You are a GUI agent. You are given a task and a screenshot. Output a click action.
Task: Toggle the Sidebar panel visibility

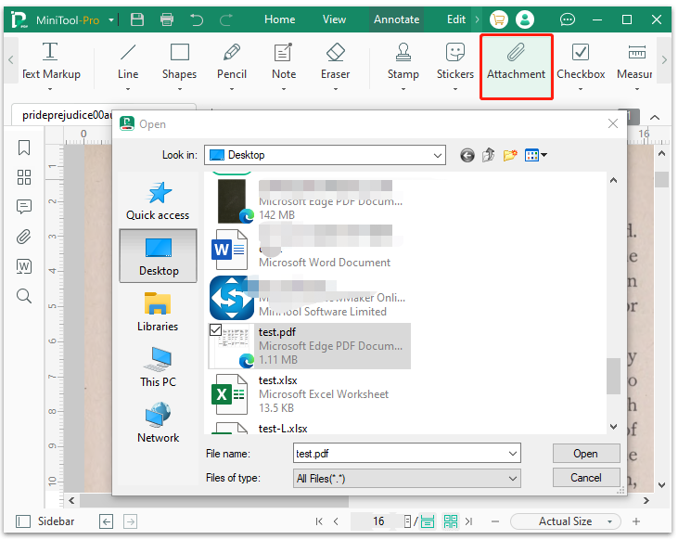click(x=45, y=521)
